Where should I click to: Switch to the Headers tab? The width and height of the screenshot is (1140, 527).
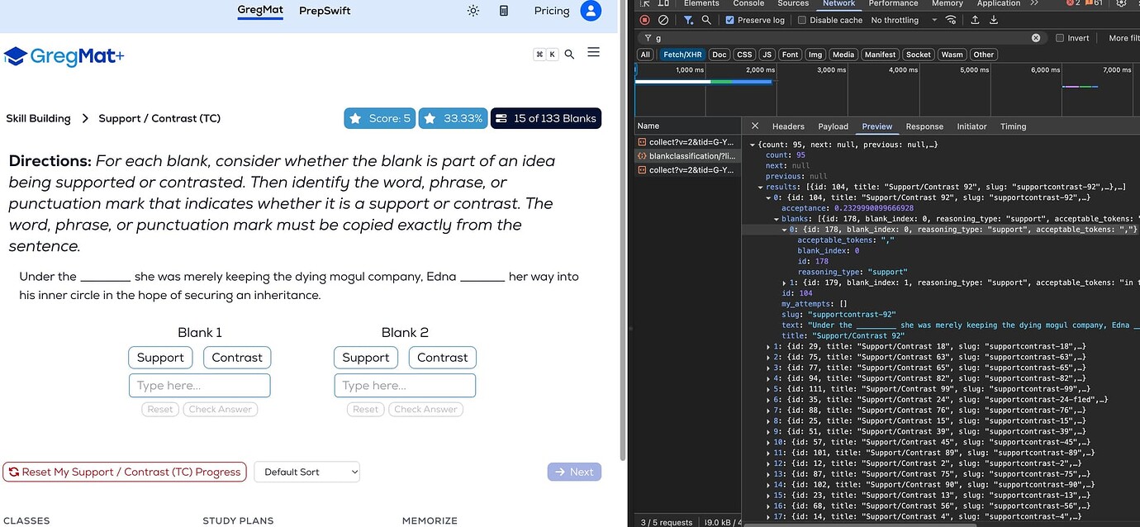[788, 126]
